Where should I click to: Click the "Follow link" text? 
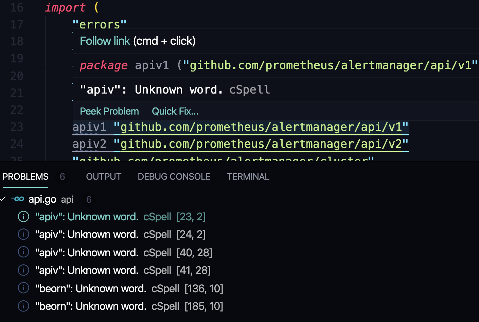105,41
